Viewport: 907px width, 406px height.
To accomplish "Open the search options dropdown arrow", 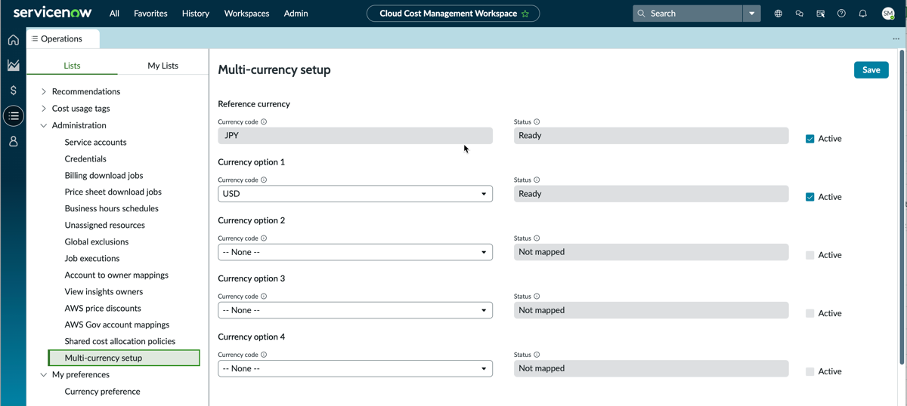I will [x=751, y=14].
